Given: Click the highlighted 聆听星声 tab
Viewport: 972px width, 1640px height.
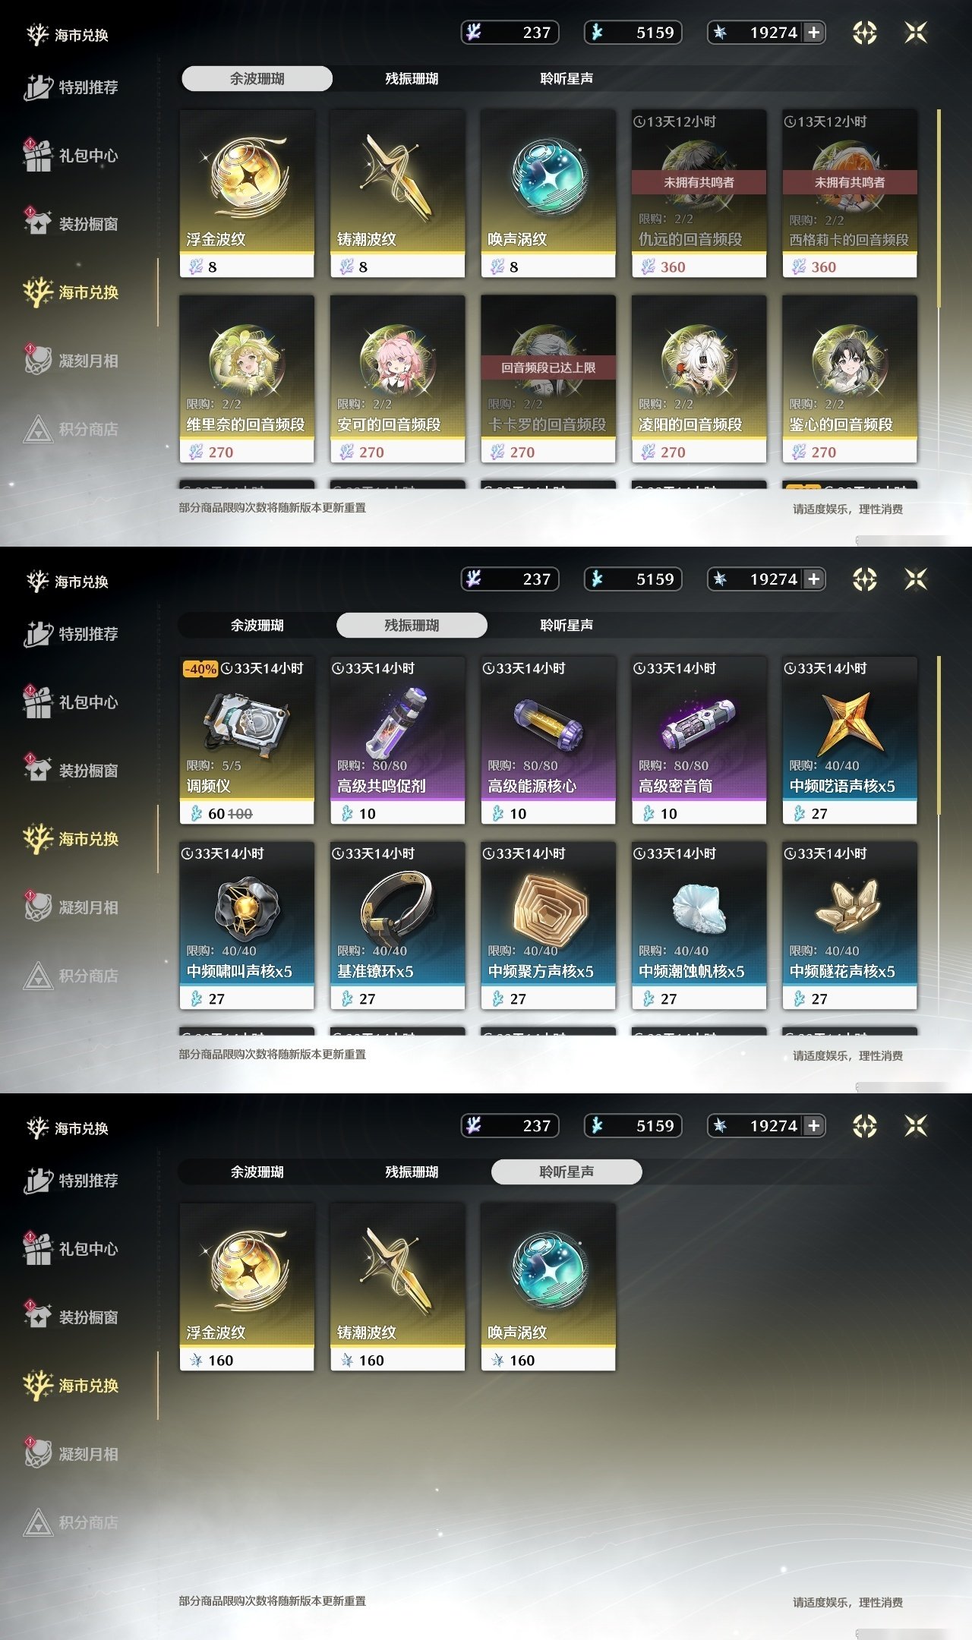Looking at the screenshot, I should click(566, 1172).
